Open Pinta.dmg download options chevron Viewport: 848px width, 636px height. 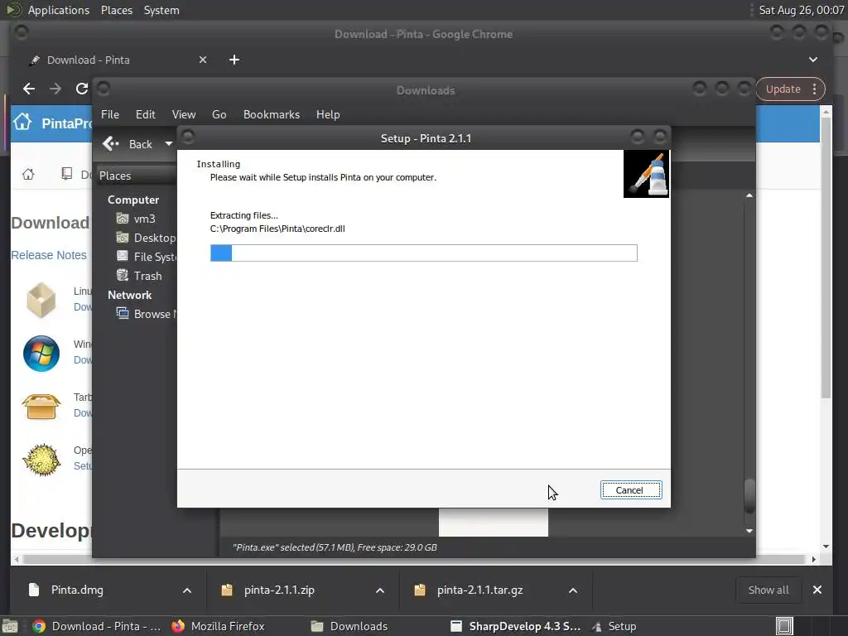(x=186, y=590)
